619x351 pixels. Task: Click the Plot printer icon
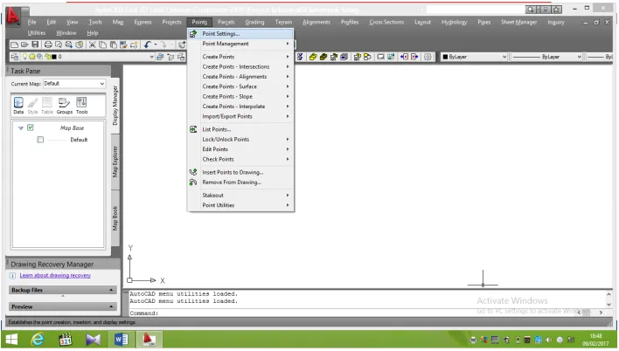[x=48, y=45]
